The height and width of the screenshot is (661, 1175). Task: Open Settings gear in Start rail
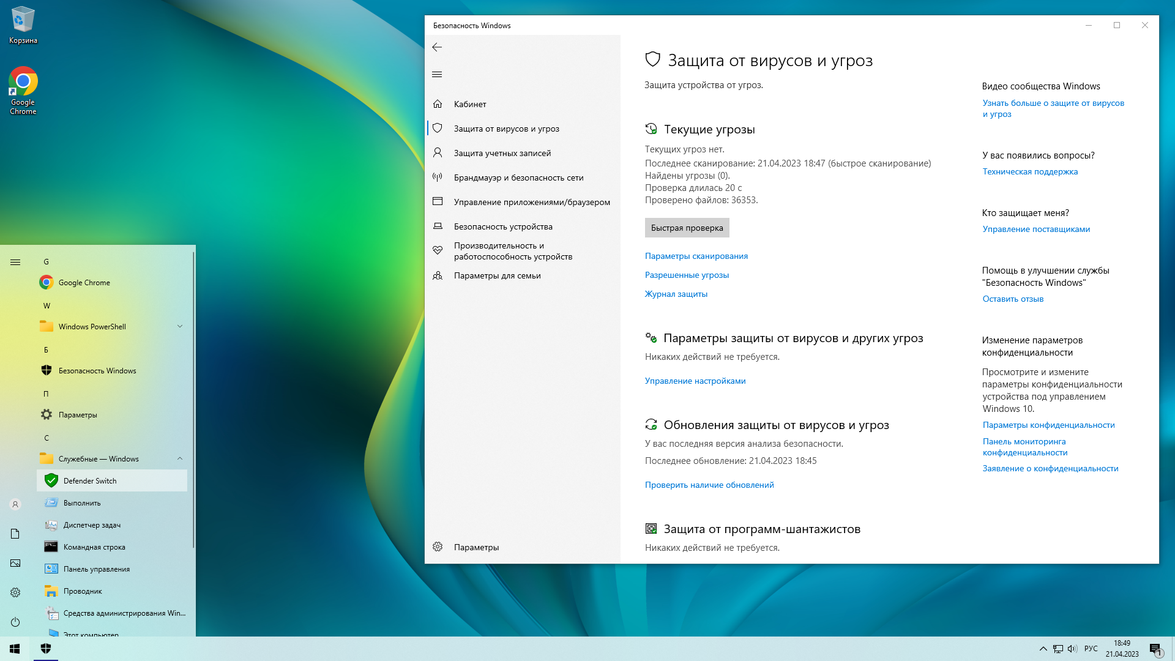15,592
